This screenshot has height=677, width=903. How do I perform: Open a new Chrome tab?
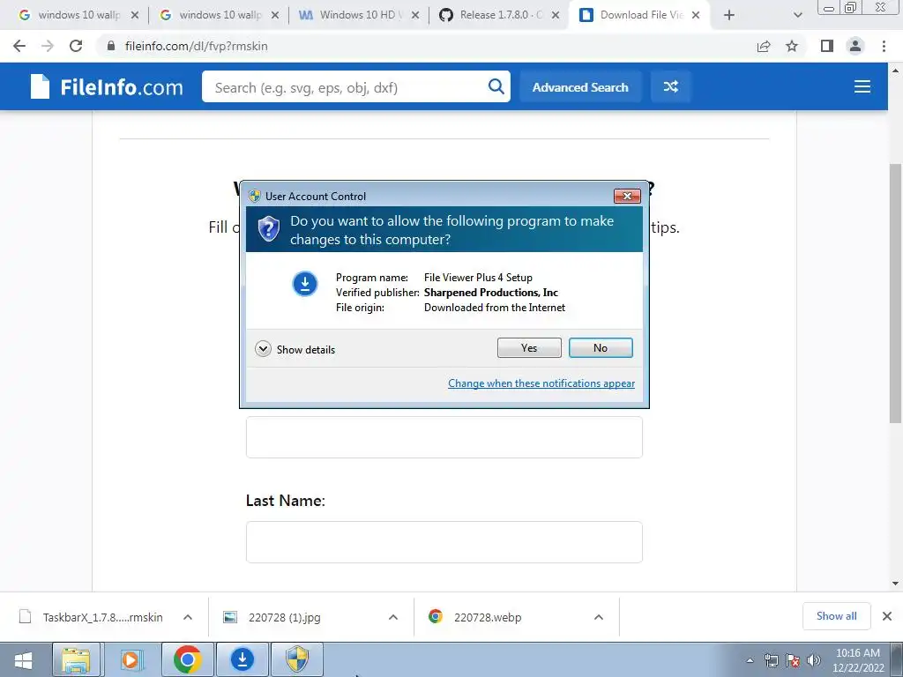[729, 16]
